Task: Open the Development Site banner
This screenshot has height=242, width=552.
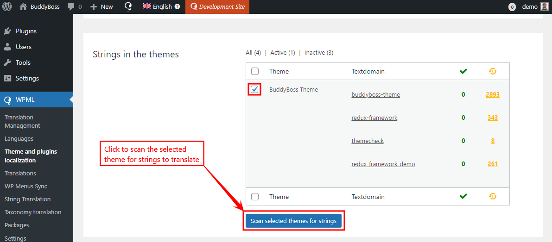Action: [217, 6]
